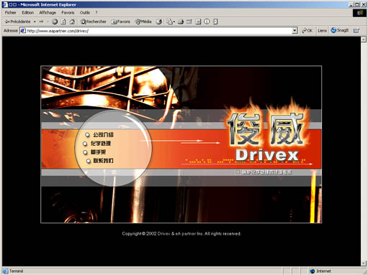Click the SnagIt toolbar icon
Image resolution: width=368 pixels, height=275 pixels.
[x=339, y=30]
